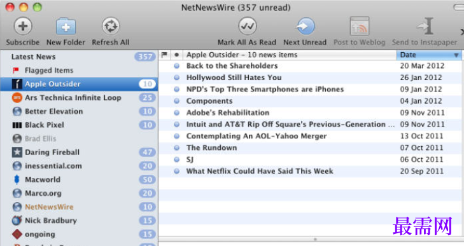Sort by the Date column header
This screenshot has height=246, width=464.
click(x=428, y=55)
